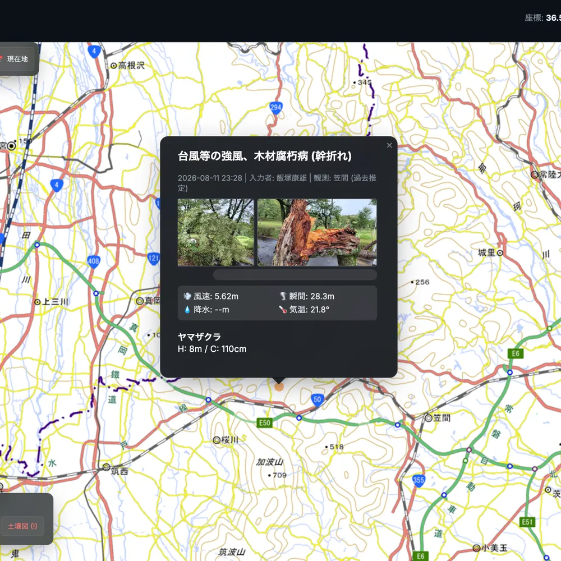The height and width of the screenshot is (561, 561).
Task: Click the 座標 coordinates readout in header
Action: coord(542,18)
